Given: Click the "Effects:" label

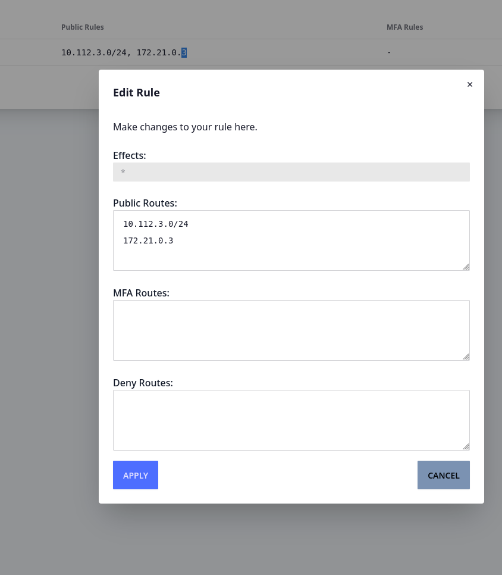Looking at the screenshot, I should (x=129, y=155).
